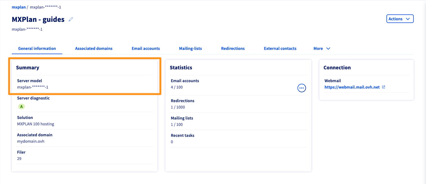The height and width of the screenshot is (184, 426).
Task: Click the chevron arrow in the Actions button
Action: click(x=408, y=19)
